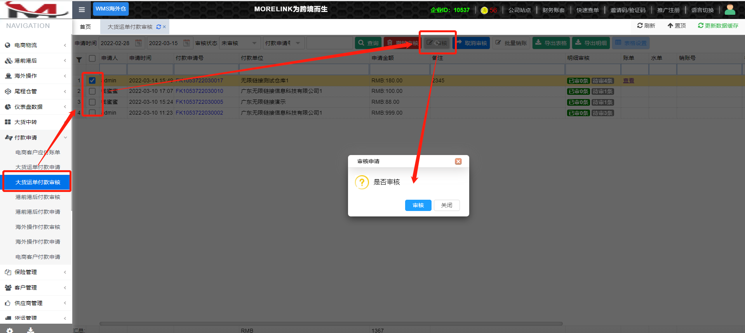Check the FK1053722030002 row checkbox
The image size is (745, 333).
[92, 113]
